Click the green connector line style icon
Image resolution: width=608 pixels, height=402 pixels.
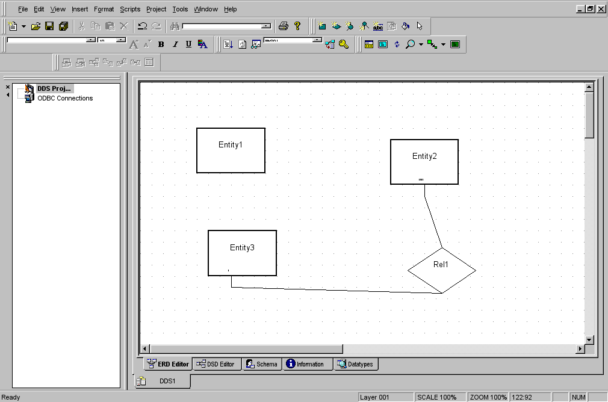point(432,44)
